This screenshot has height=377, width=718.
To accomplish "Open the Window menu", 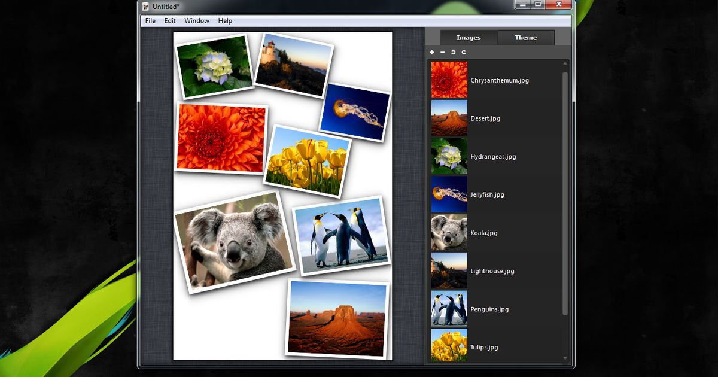I will [196, 20].
